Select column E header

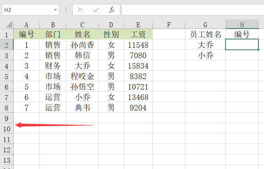tap(138, 24)
